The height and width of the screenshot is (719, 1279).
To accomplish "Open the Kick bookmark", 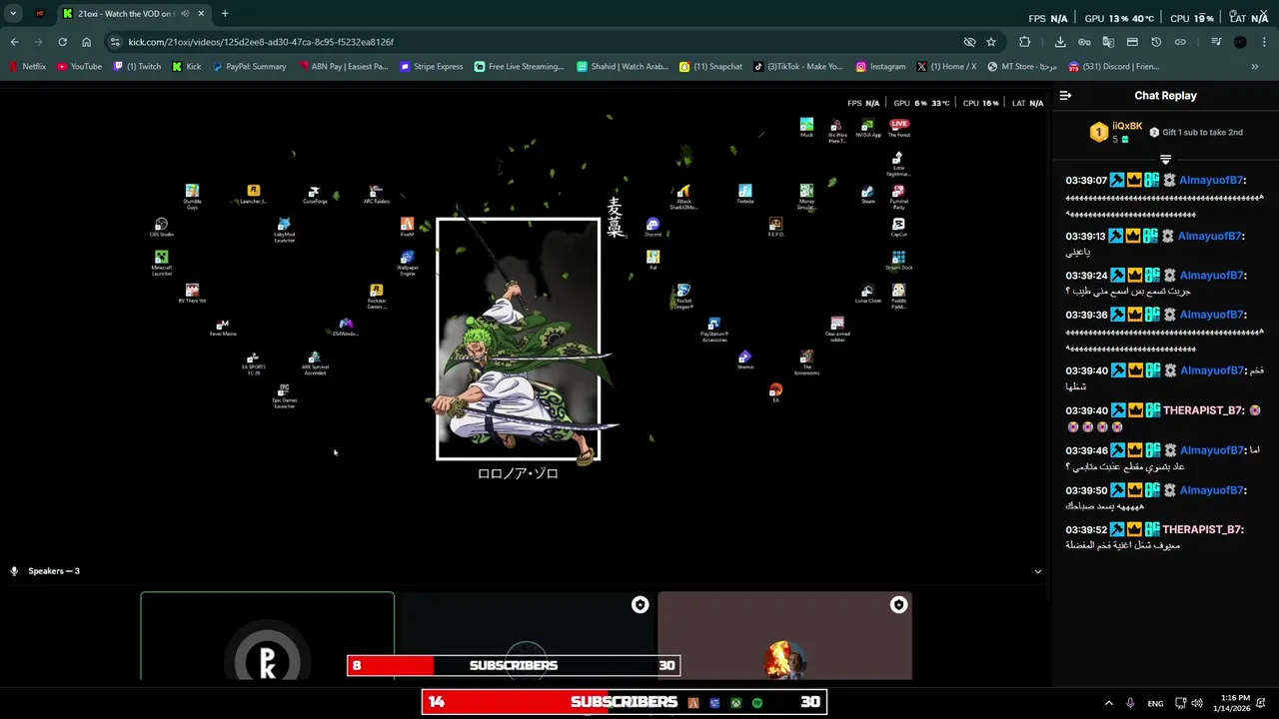I will click(x=187, y=67).
